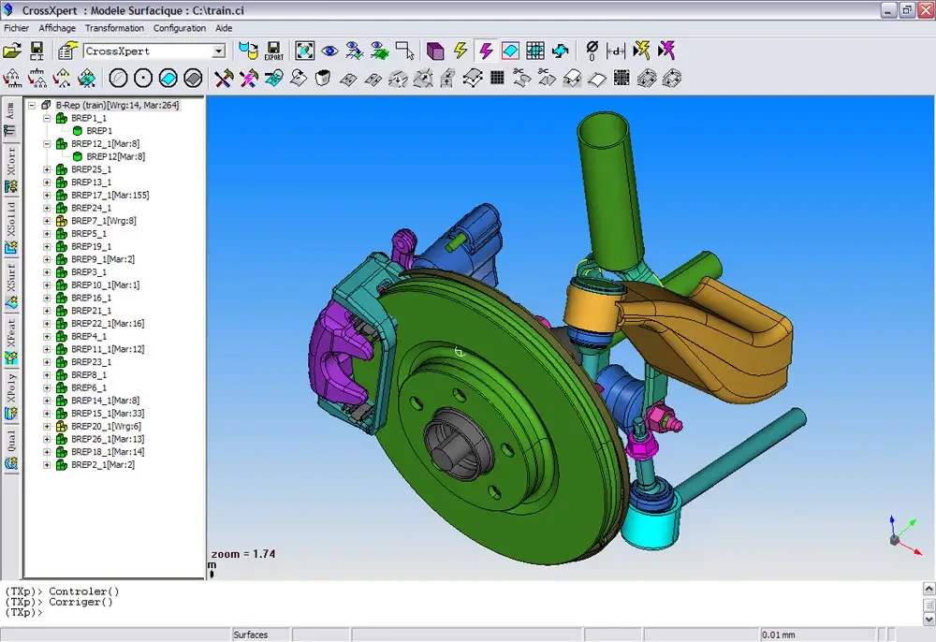Click the 0.01 mm tolerance status field

[818, 635]
